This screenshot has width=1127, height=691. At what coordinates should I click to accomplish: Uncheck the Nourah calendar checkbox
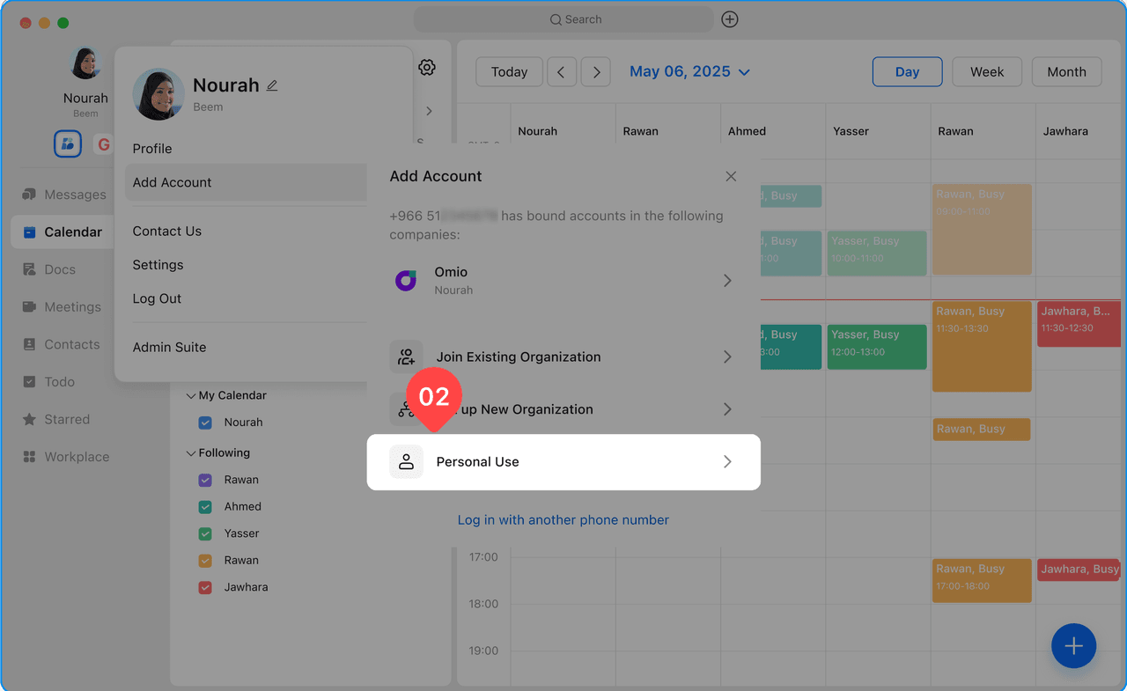click(x=205, y=423)
